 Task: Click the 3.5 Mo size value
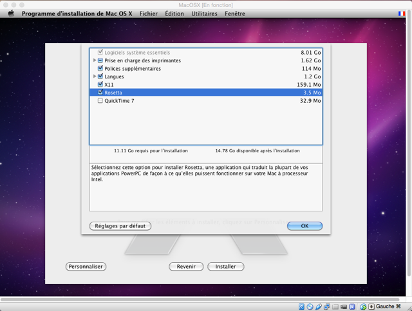tap(312, 93)
